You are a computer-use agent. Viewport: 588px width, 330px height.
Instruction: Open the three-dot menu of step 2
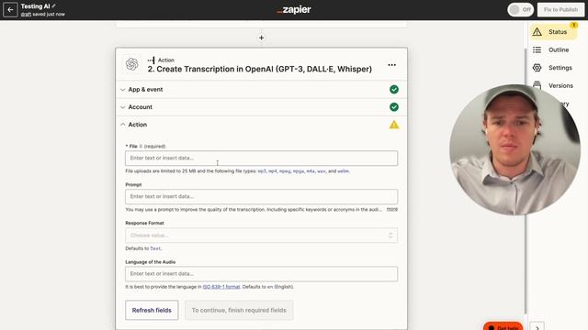(392, 65)
